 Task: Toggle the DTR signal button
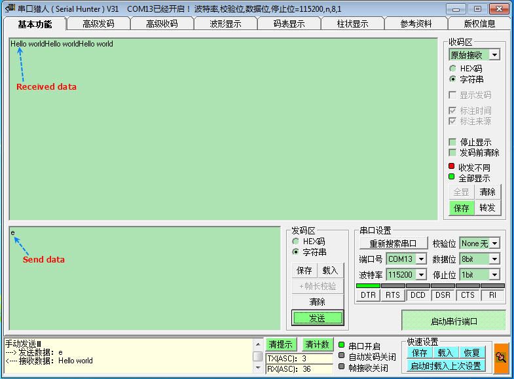pos(368,295)
